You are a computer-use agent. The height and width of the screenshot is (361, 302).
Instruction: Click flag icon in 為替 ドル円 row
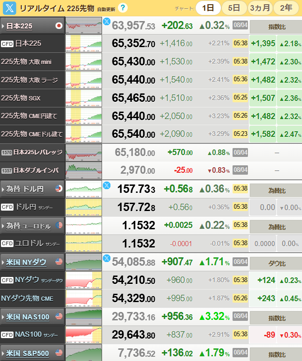pyautogui.click(x=59, y=189)
